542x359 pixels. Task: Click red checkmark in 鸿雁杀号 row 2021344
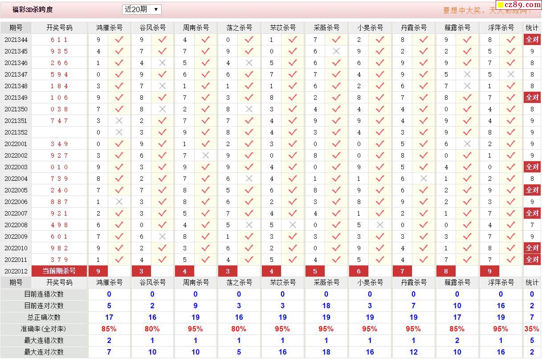click(119, 40)
